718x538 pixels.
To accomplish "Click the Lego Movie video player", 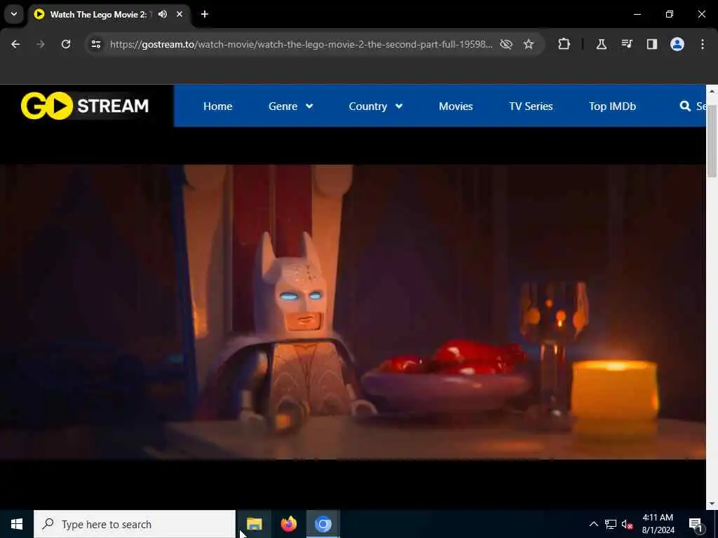I will (353, 312).
